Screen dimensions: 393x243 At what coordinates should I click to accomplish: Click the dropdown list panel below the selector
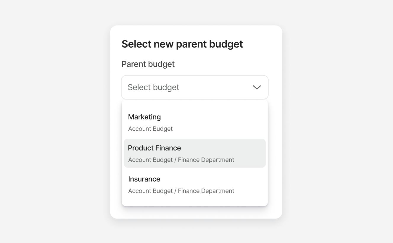(195, 201)
